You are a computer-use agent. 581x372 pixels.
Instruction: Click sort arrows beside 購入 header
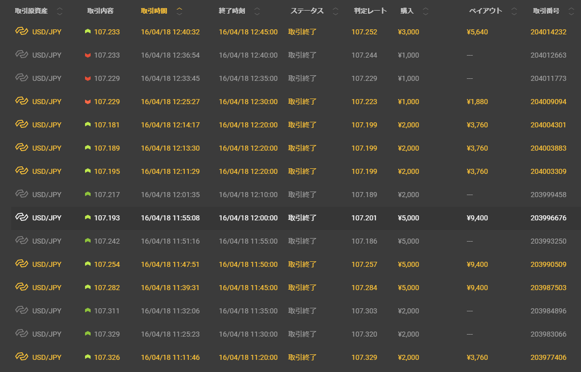coord(425,11)
